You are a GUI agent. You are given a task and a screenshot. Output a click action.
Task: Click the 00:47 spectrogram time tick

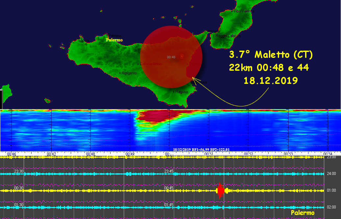(51, 154)
